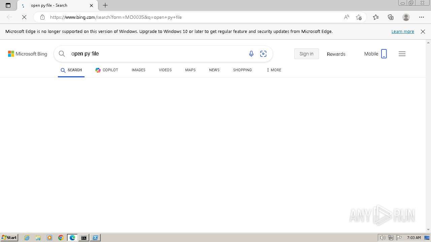Launch Internet Explorer from taskbar
431x242 pixels.
27,238
